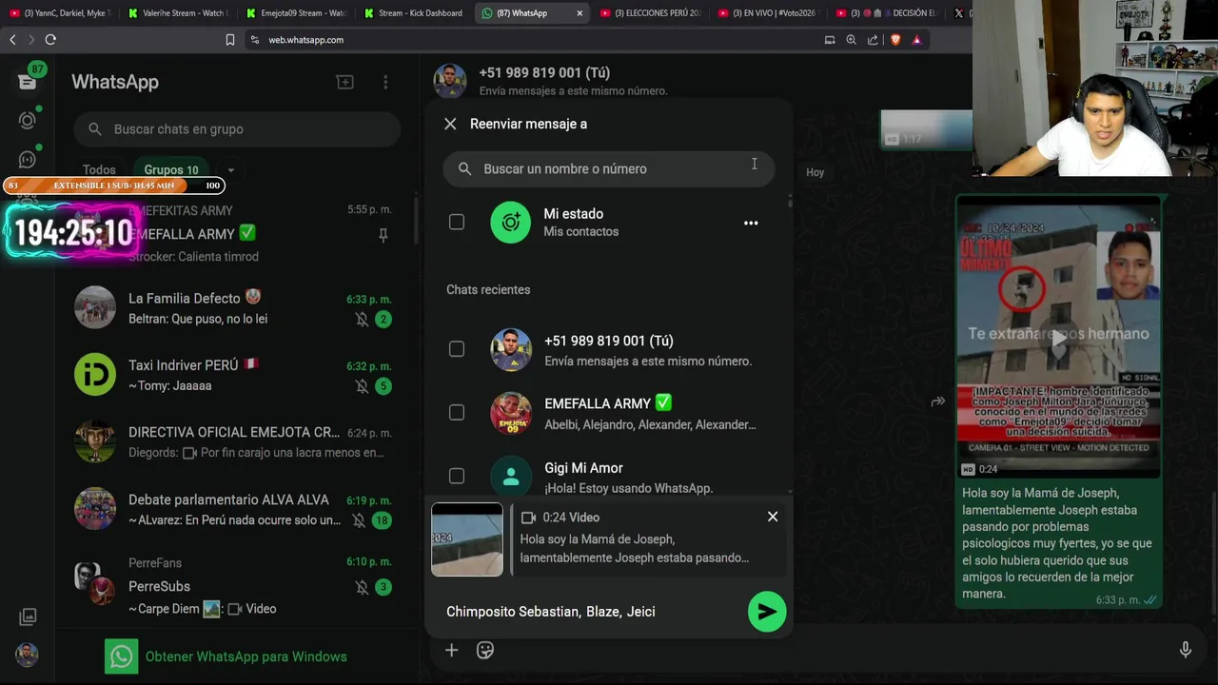Check the EMEFALLA ARMY checkbox

tap(457, 413)
